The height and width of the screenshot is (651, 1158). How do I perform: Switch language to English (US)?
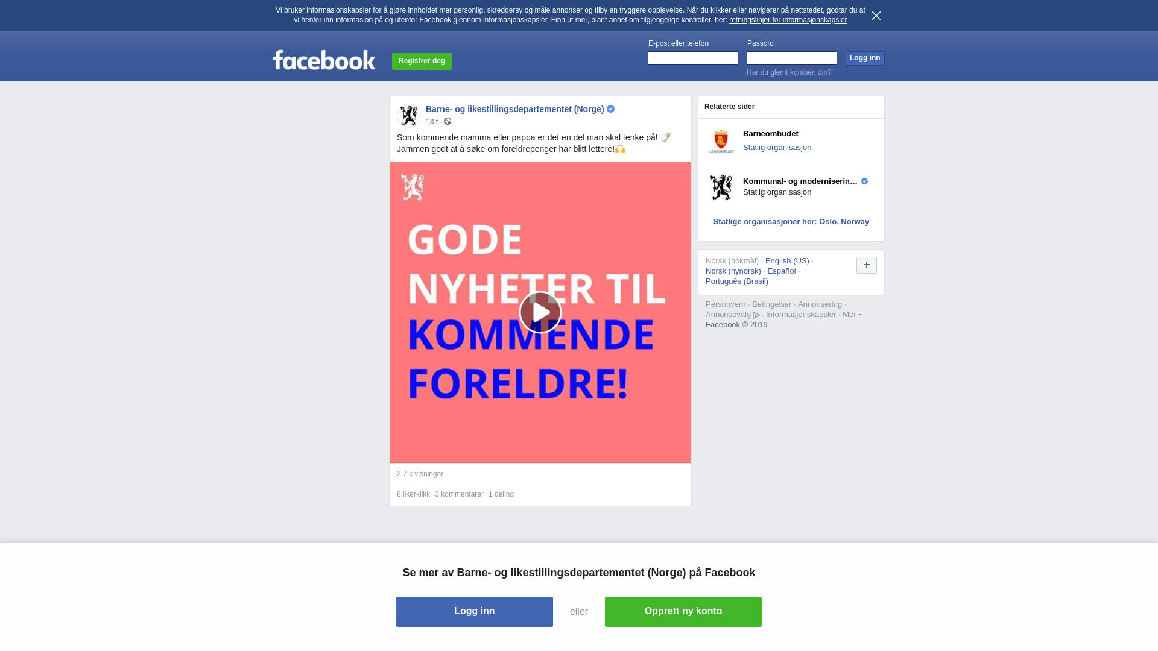coord(787,261)
